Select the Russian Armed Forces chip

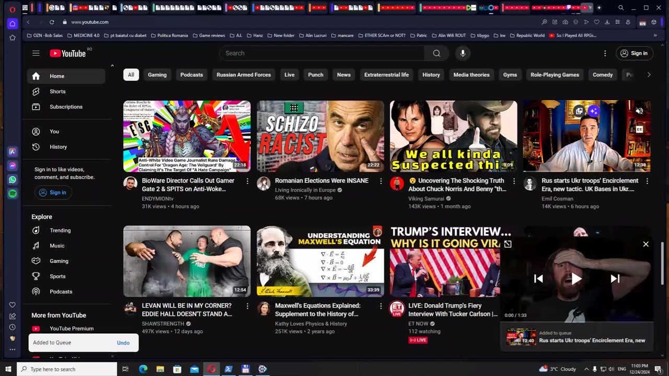coord(244,75)
